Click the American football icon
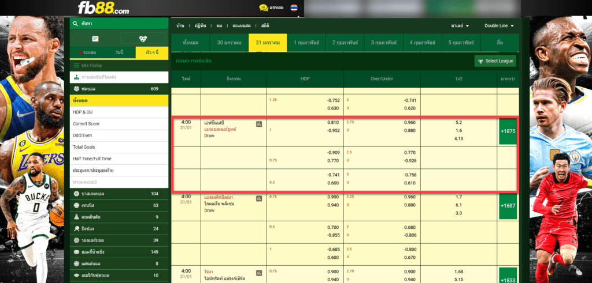The width and height of the screenshot is (592, 283). click(77, 276)
